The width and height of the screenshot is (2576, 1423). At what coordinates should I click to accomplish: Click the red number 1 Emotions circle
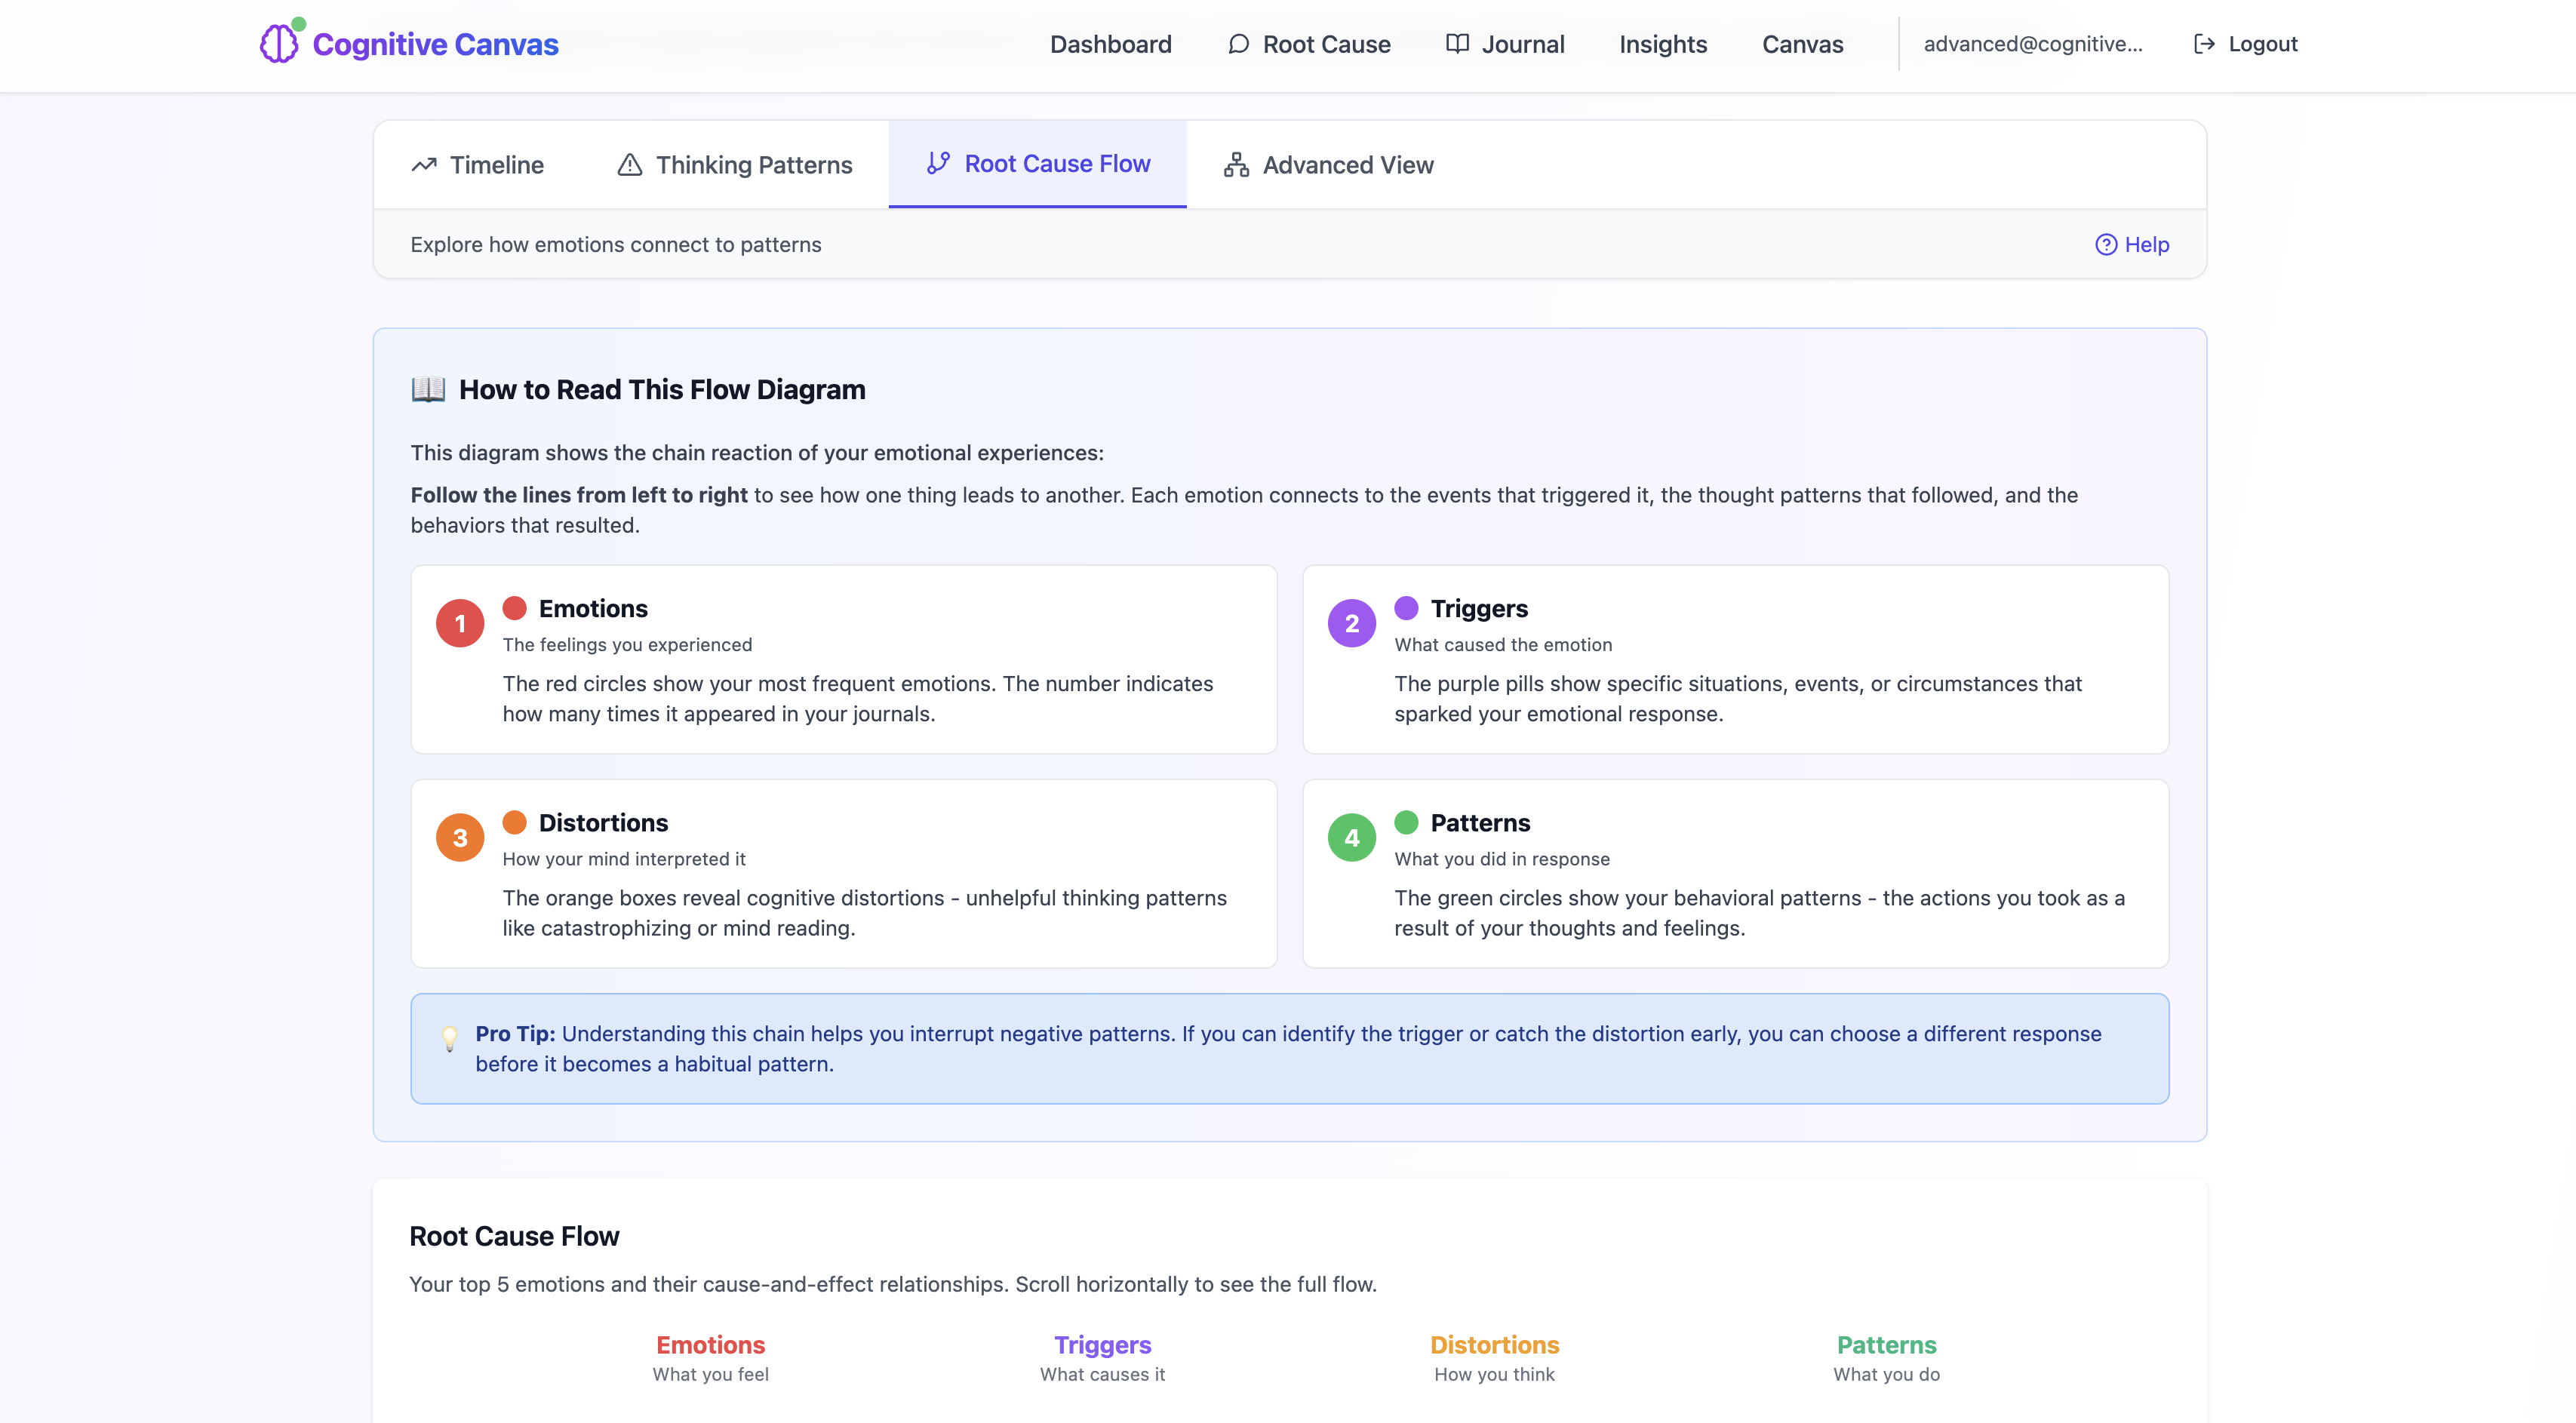[460, 624]
